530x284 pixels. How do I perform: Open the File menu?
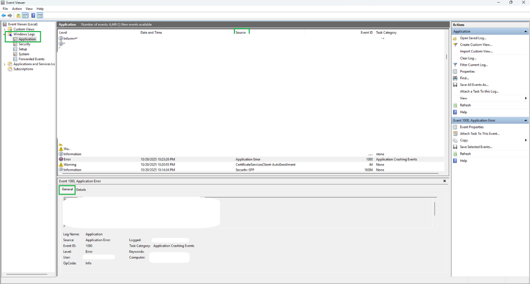point(5,9)
